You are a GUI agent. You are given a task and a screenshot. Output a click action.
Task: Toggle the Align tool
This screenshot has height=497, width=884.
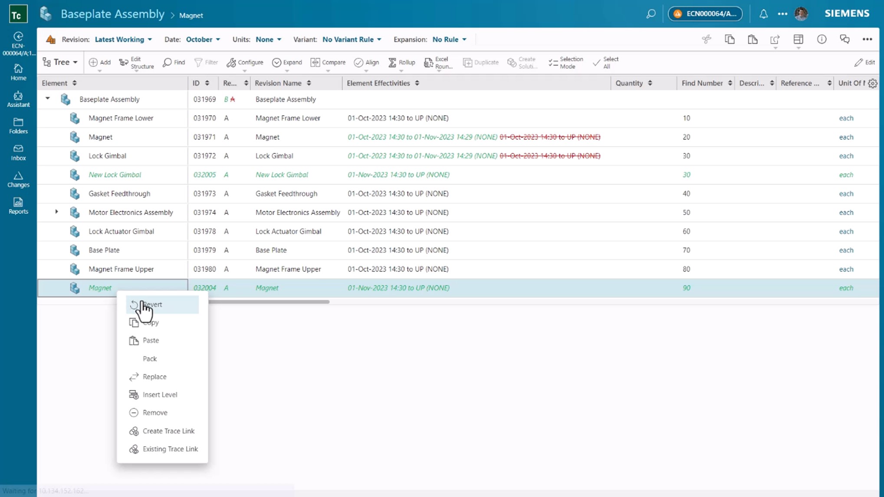pos(366,62)
